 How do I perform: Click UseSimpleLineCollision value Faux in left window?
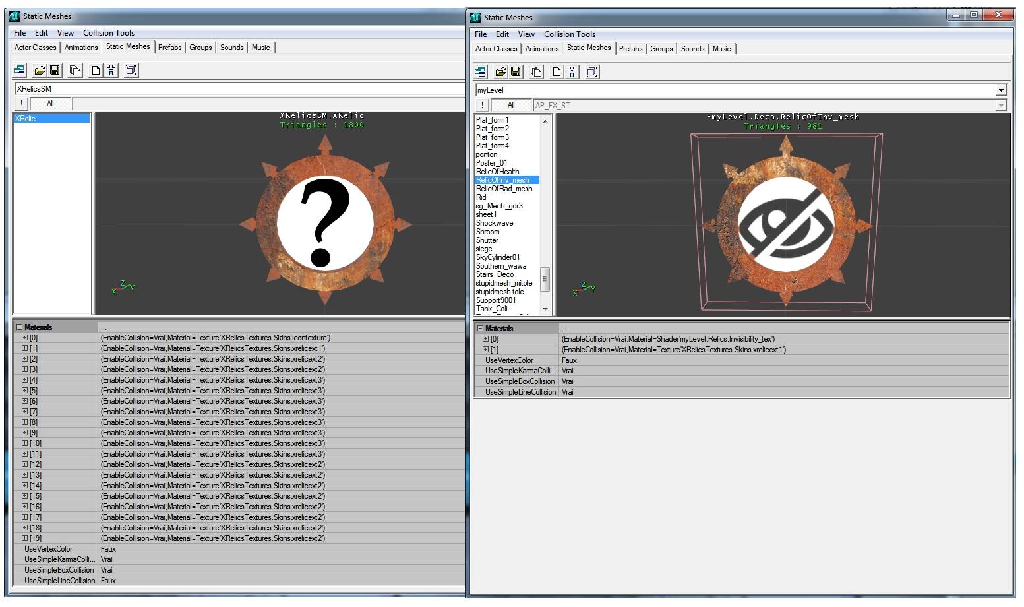[x=108, y=581]
